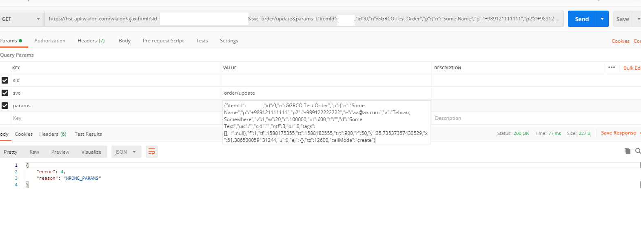Open the Headers (7) request tab
The image size is (641, 245).
pyautogui.click(x=91, y=41)
